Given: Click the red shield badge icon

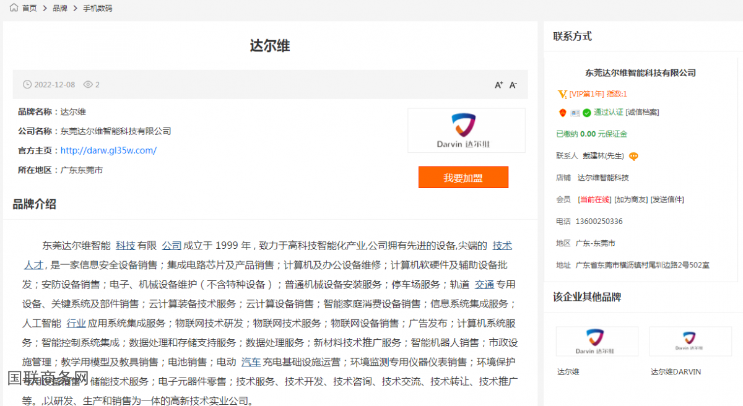Looking at the screenshot, I should click(562, 113).
